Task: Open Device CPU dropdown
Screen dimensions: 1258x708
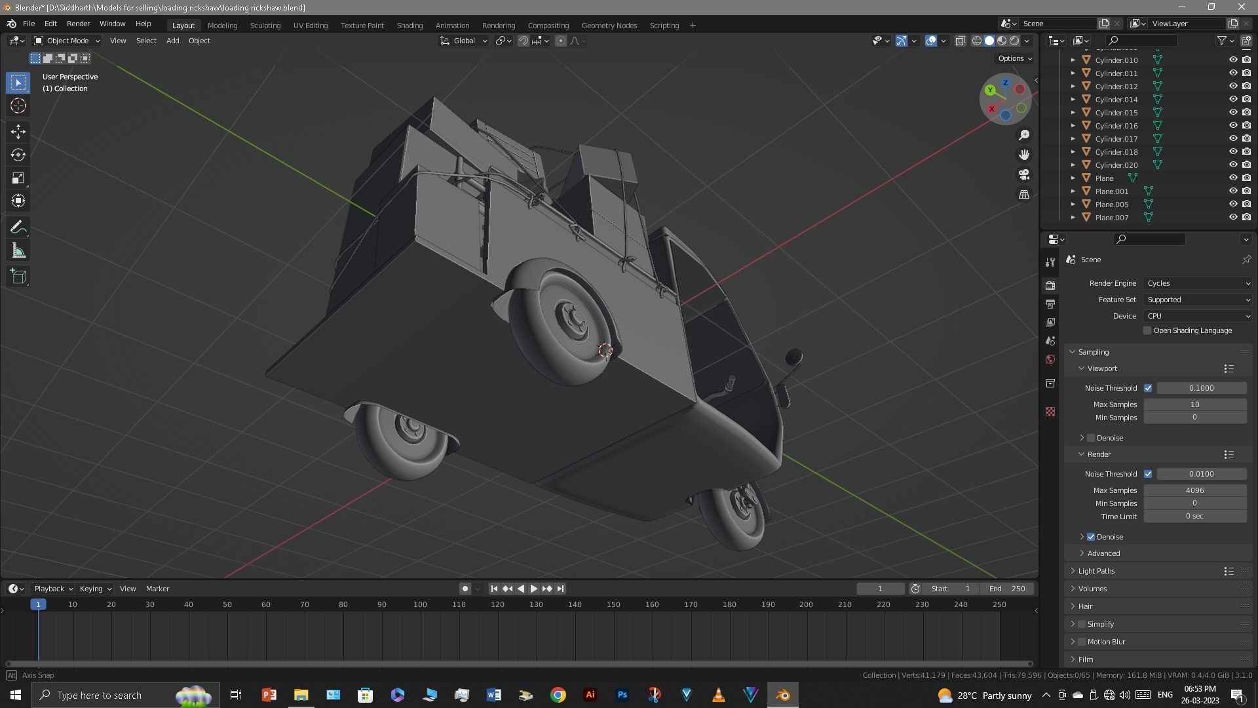Action: (1198, 316)
